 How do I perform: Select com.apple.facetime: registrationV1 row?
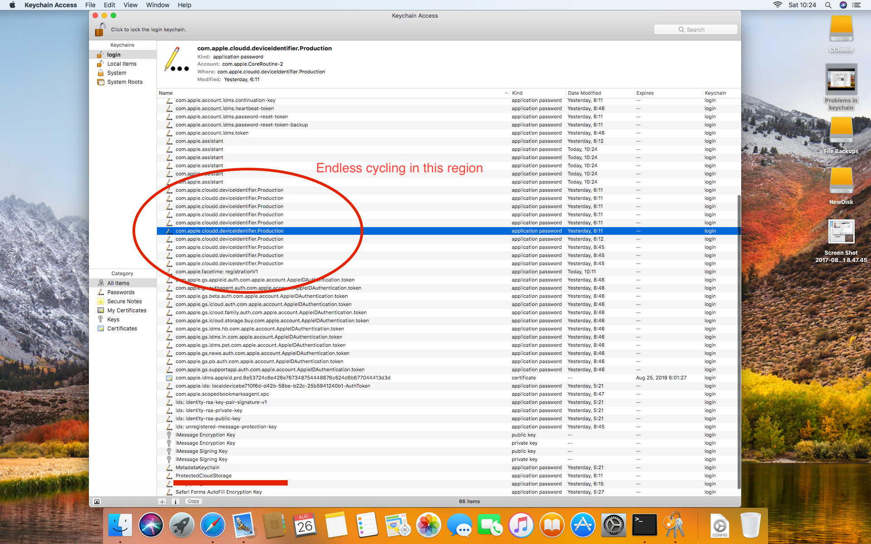pos(449,272)
